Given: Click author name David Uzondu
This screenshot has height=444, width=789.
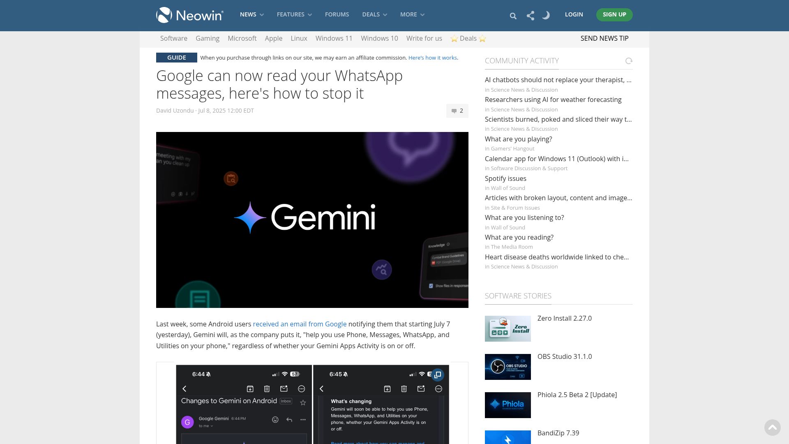Looking at the screenshot, I should [x=175, y=111].
